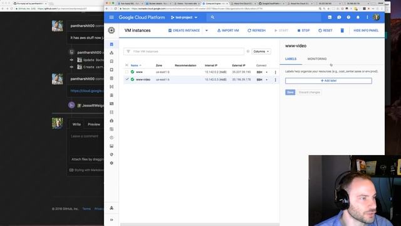Open more actions dots for www row
The width and height of the screenshot is (401, 226).
click(275, 72)
